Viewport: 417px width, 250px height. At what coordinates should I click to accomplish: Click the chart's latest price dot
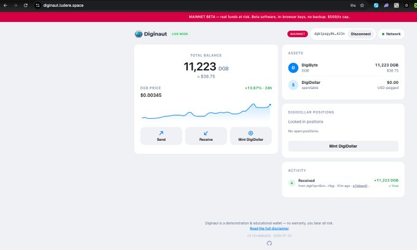coord(270,105)
